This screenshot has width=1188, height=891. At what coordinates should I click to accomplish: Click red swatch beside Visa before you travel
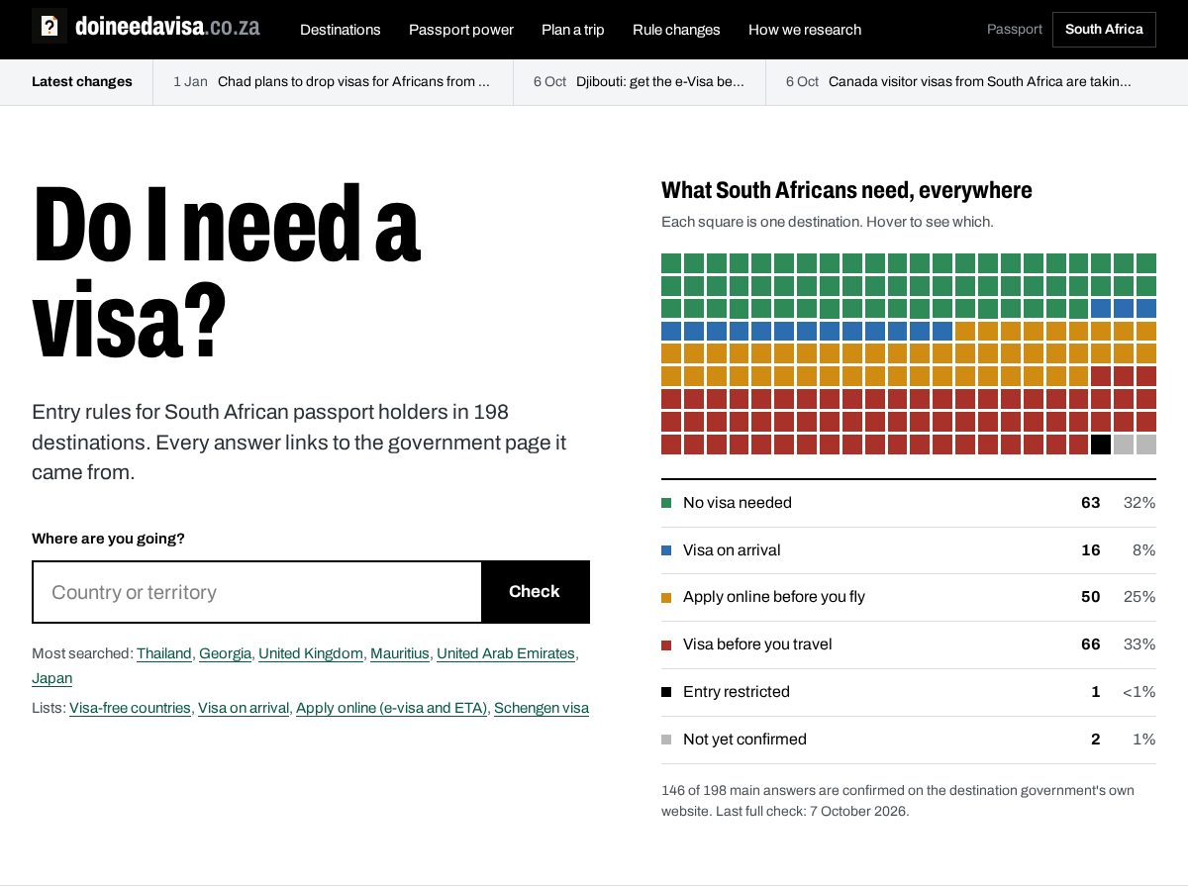[x=666, y=644]
